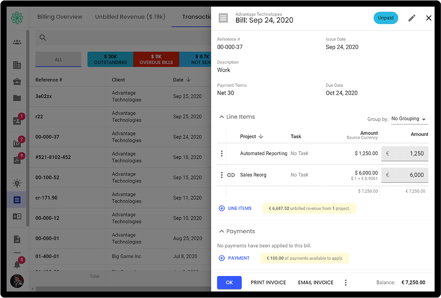The image size is (441, 298).
Task: Open the No Grouping dropdown
Action: point(409,119)
